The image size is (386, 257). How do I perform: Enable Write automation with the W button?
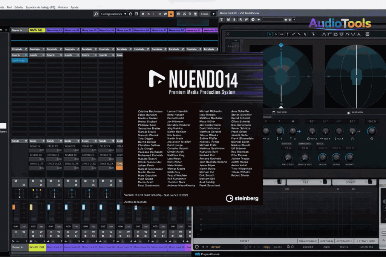(165, 14)
